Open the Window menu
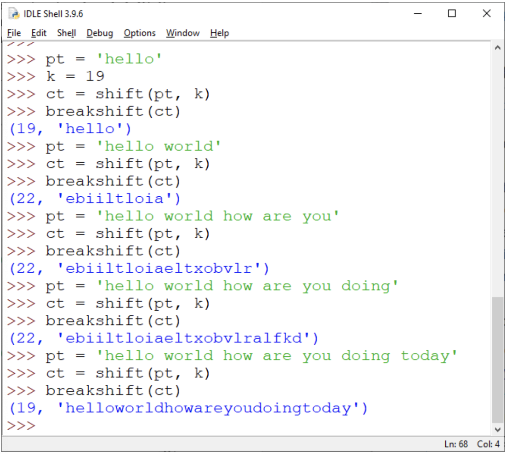The height and width of the screenshot is (454, 506). pos(182,33)
